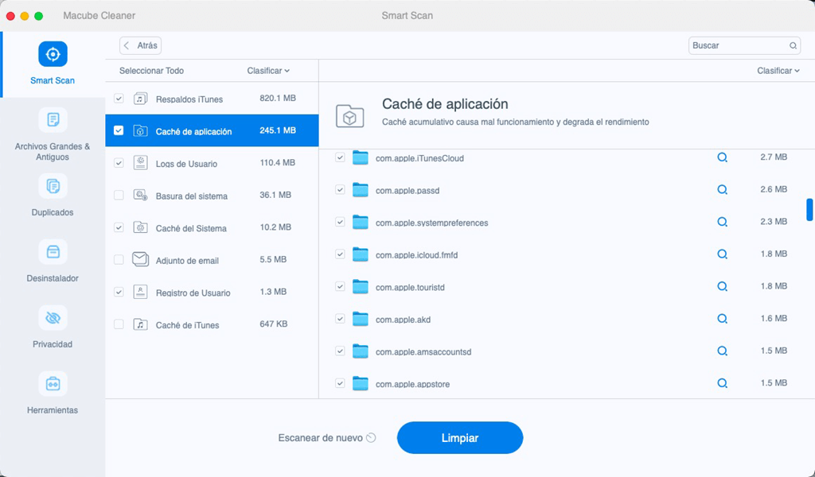Screen dimensions: 815x477
Task: Check the Basura del sistema checkbox
Action: 119,195
